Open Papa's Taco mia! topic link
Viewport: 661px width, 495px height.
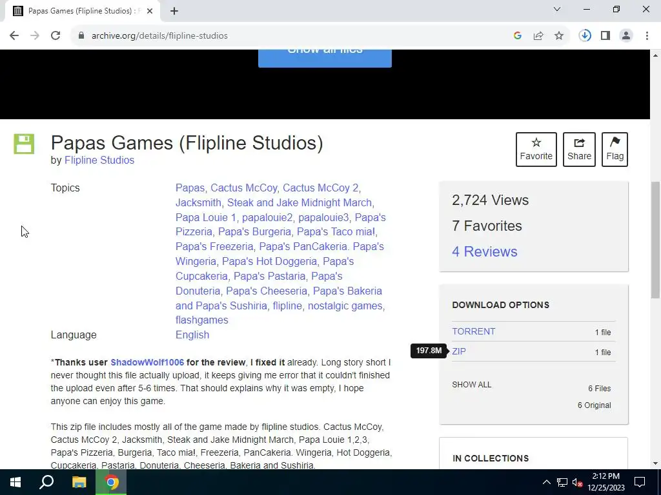pos(336,232)
